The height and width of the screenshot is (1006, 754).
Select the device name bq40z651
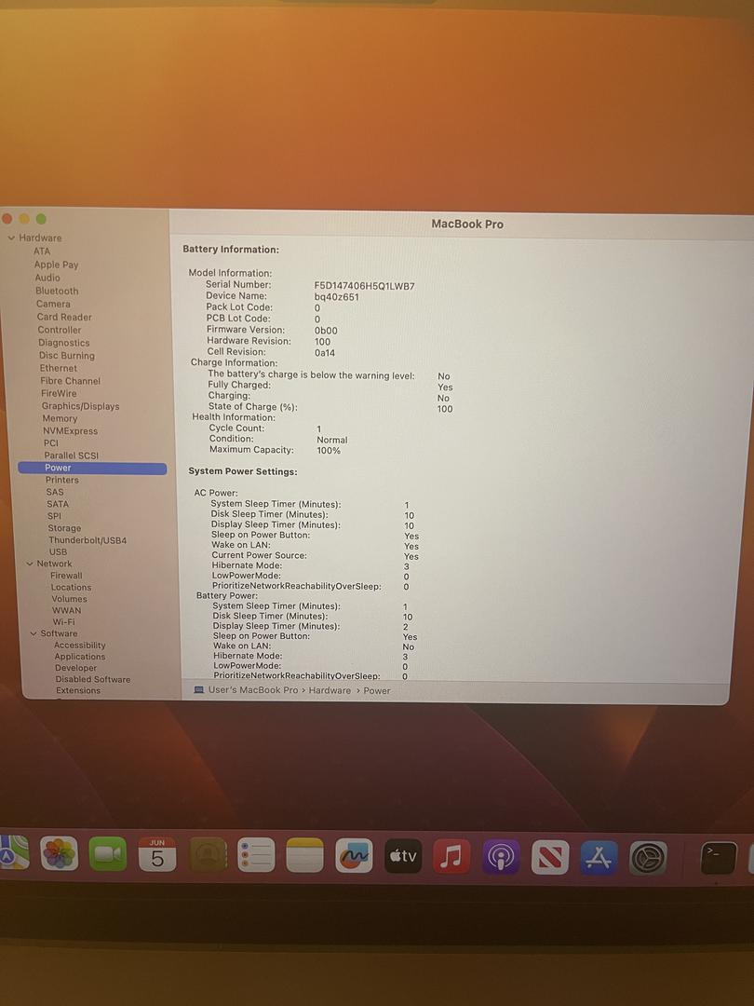(337, 297)
